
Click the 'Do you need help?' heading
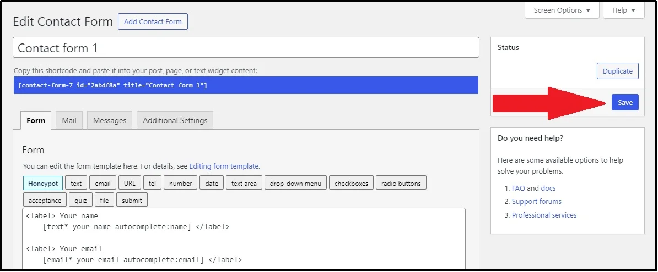[x=531, y=138]
